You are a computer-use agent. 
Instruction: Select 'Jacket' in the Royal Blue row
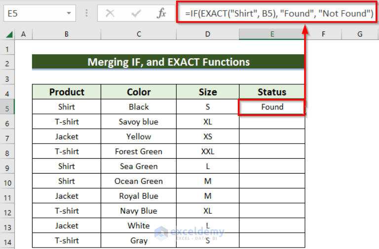67,196
